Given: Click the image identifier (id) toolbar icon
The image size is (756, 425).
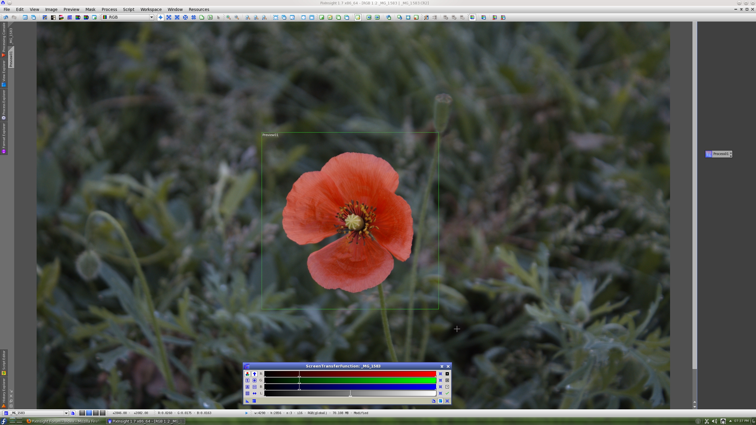Looking at the screenshot, I should 25,17.
